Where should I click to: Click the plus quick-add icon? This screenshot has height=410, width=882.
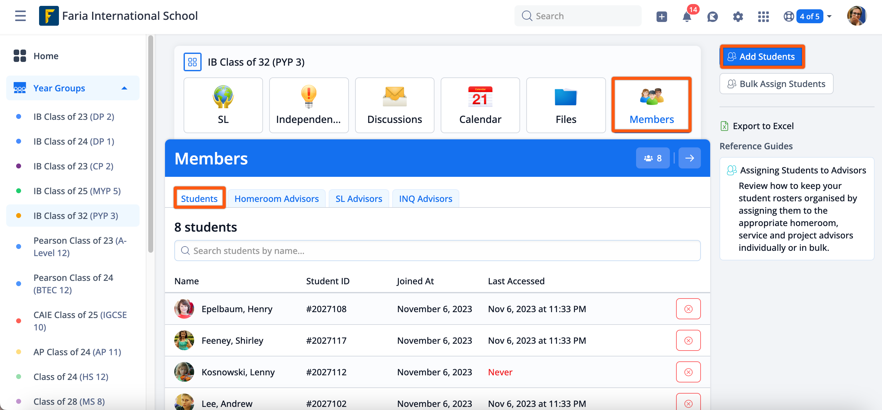(661, 16)
